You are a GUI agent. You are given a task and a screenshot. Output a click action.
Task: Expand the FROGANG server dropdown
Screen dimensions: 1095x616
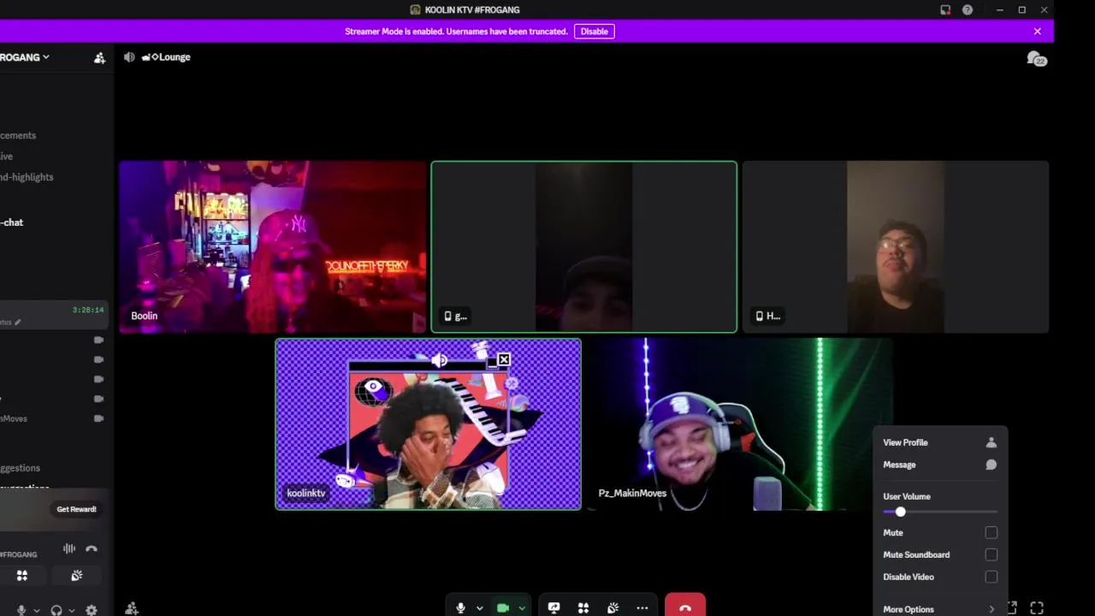[x=25, y=57]
